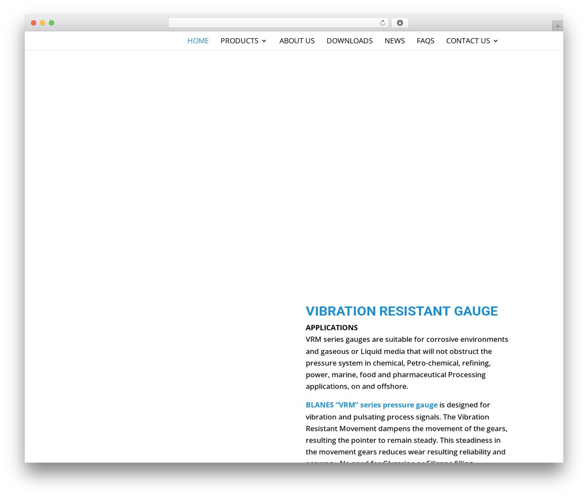This screenshot has width=588, height=498.
Task: Select the Vibration Resistant Gauge heading
Action: tap(401, 311)
